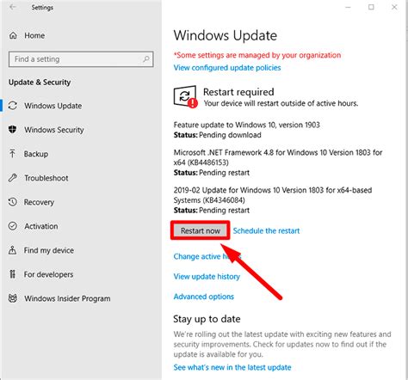Image resolution: width=408 pixels, height=380 pixels.
Task: Open Windows Security section
Action: click(54, 130)
